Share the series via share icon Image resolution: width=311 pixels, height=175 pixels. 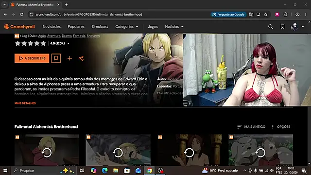pyautogui.click(x=81, y=58)
